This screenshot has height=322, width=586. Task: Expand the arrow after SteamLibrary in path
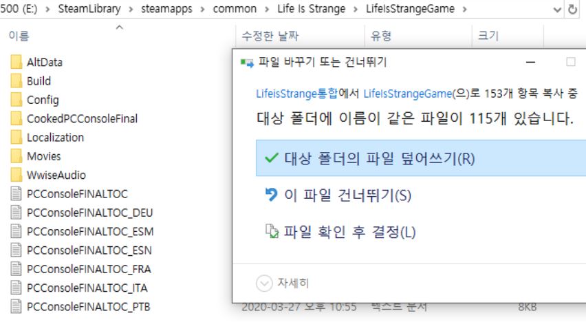[x=131, y=9]
